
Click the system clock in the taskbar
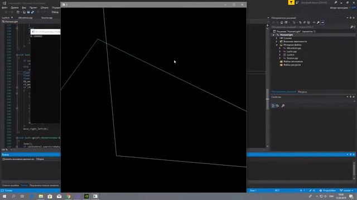click(x=341, y=196)
